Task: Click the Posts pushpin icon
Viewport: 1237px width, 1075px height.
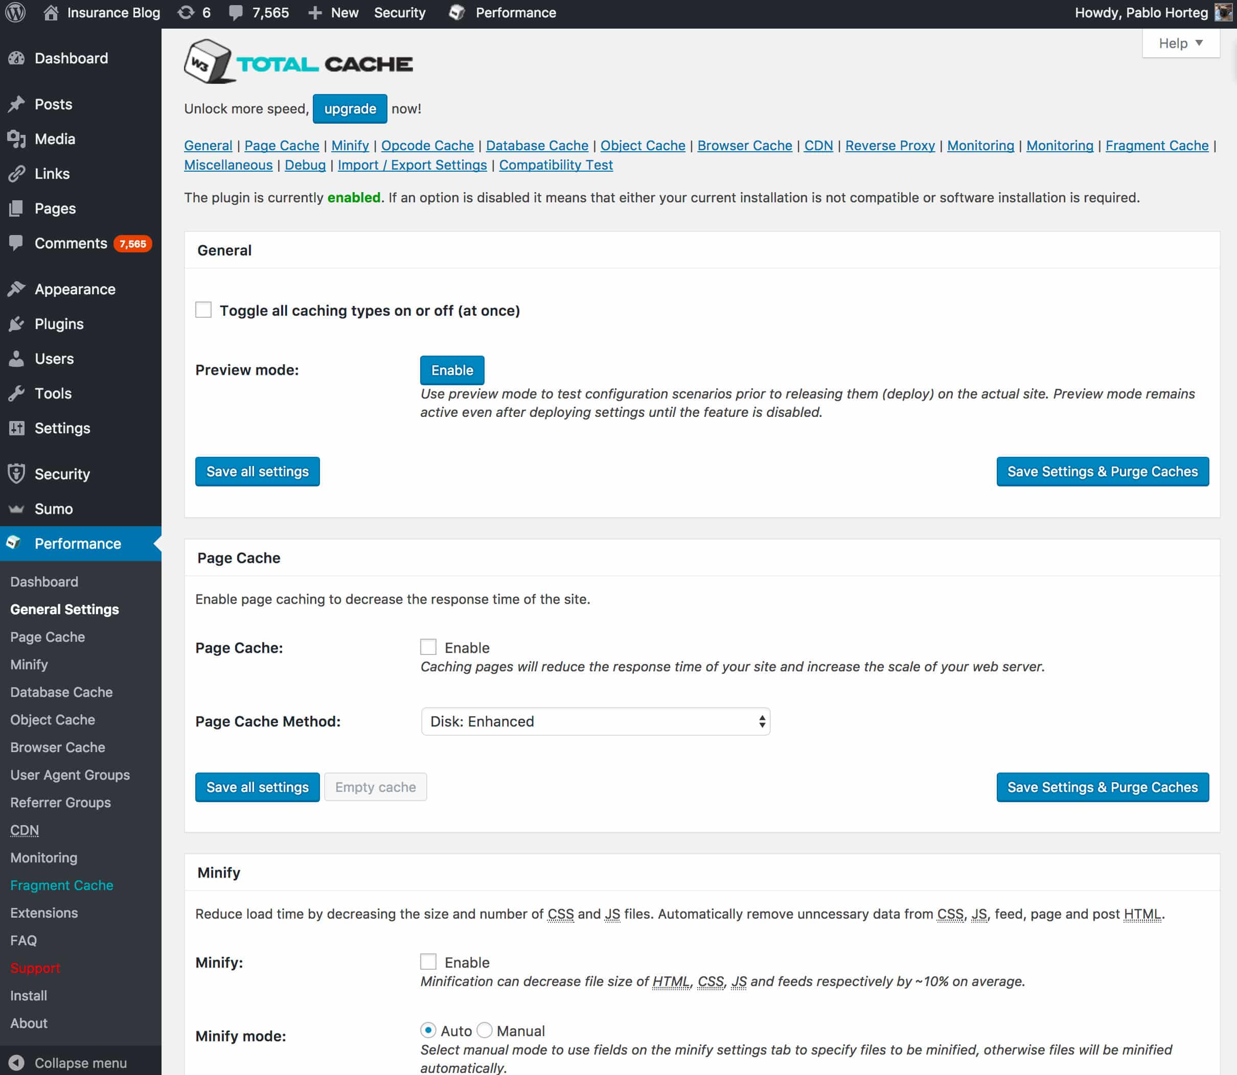Action: coord(17,104)
